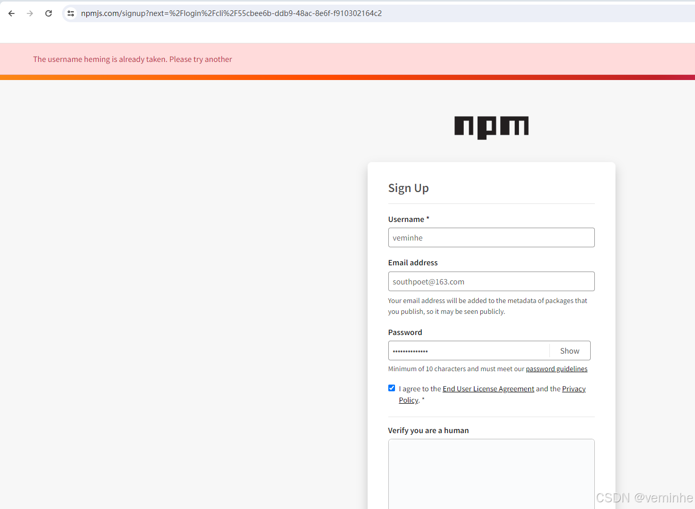Click the email metadata notice text

[487, 306]
